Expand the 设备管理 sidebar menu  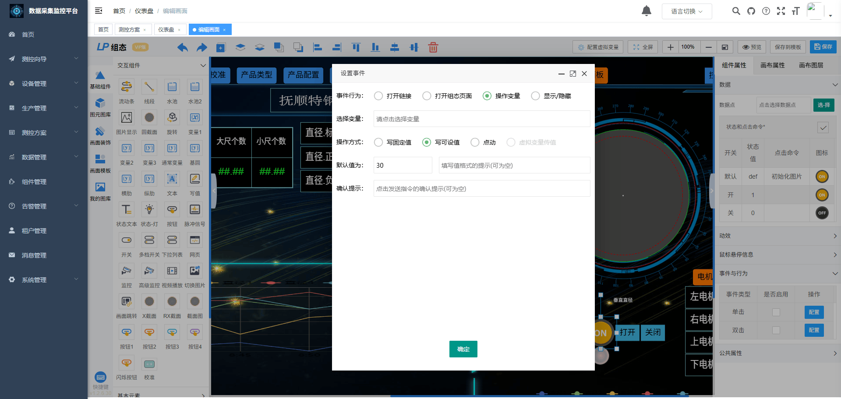pyautogui.click(x=44, y=84)
